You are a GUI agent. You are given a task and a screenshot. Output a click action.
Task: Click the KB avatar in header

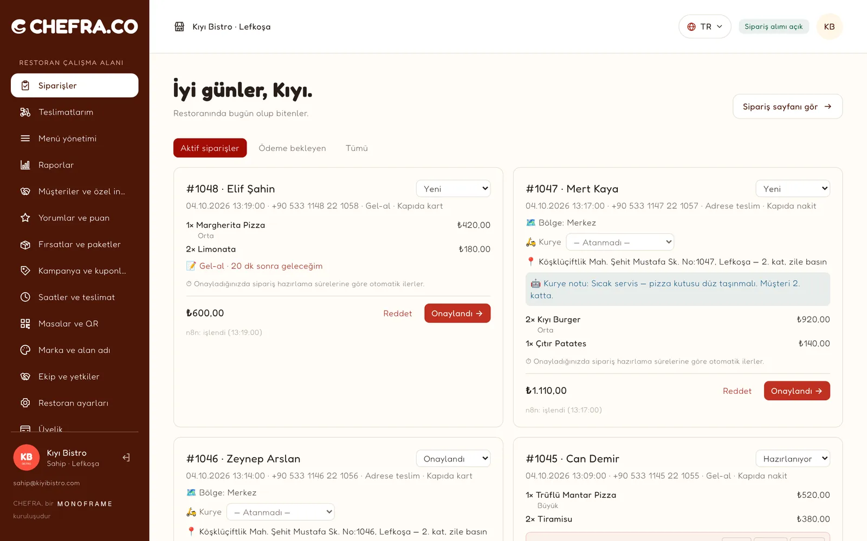830,27
